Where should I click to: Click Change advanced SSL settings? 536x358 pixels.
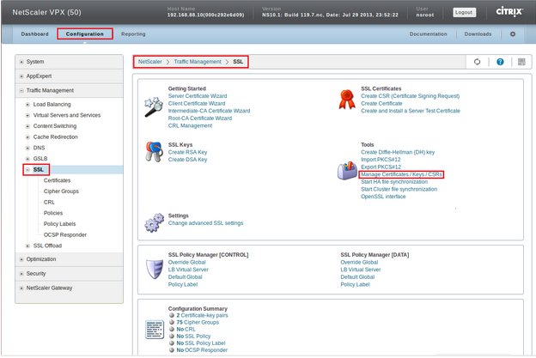(x=206, y=223)
